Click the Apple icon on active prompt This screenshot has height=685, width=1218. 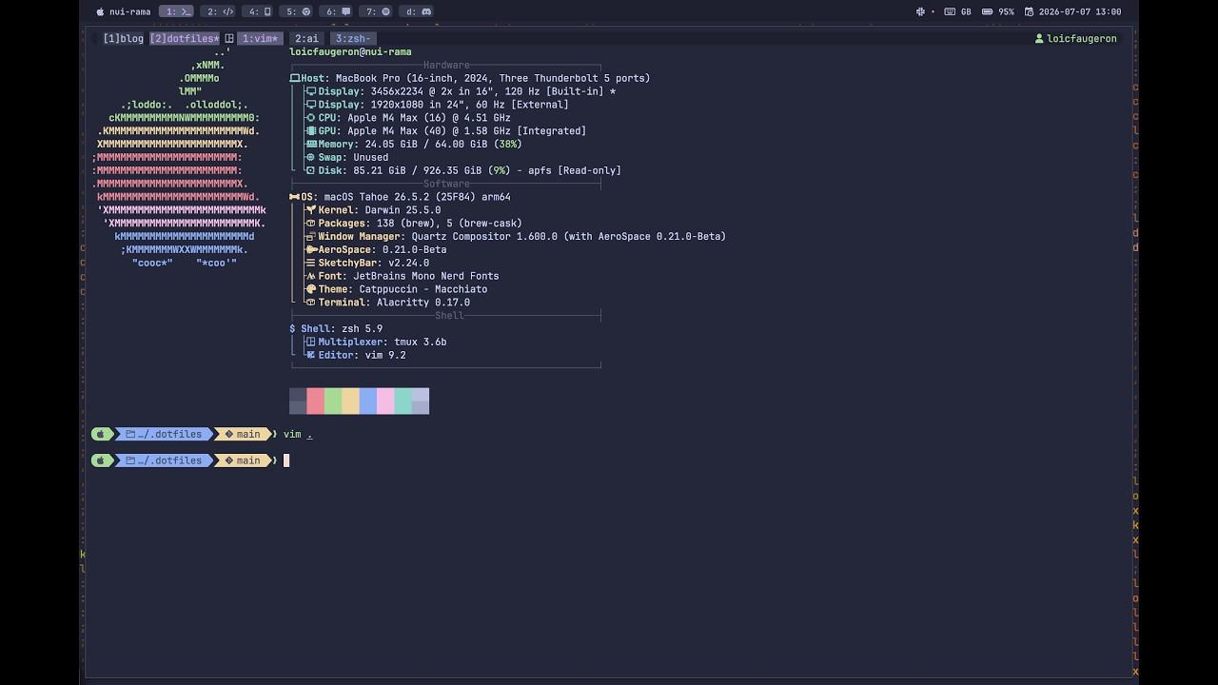(101, 460)
